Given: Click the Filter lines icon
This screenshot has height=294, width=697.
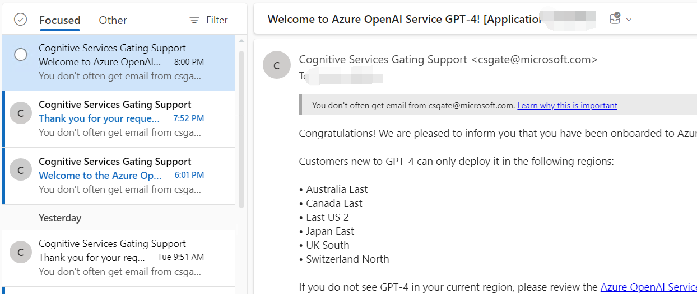Looking at the screenshot, I should tap(194, 20).
